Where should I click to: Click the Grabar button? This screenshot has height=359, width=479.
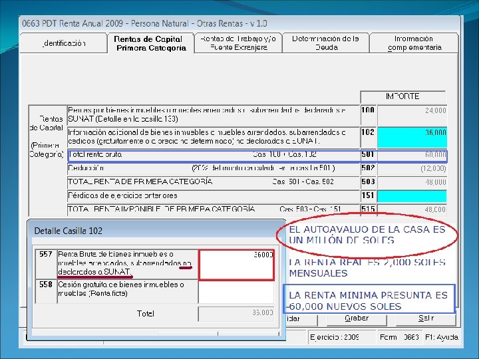357,318
